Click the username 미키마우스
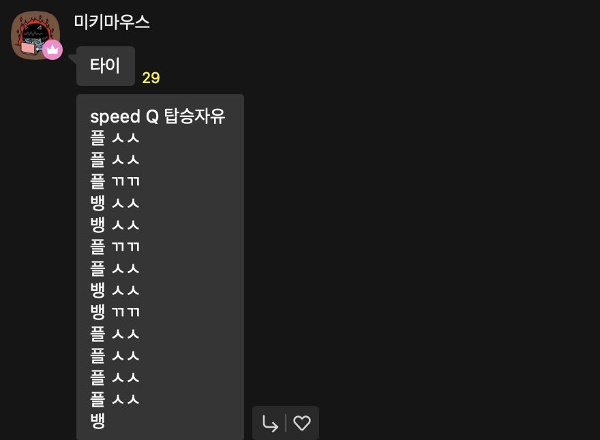The image size is (600, 440). tap(112, 22)
